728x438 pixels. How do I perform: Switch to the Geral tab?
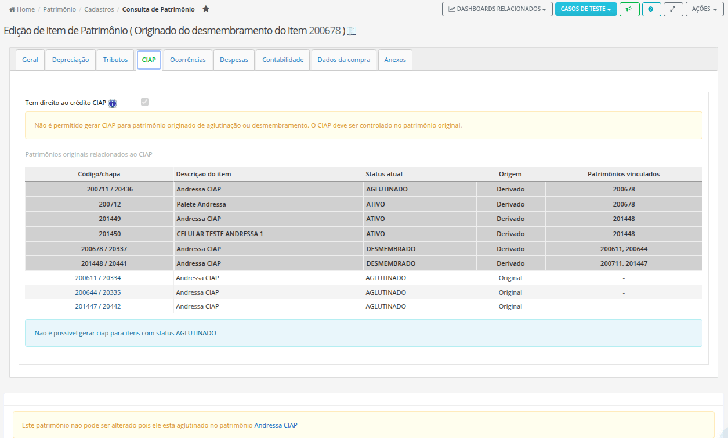click(x=30, y=60)
